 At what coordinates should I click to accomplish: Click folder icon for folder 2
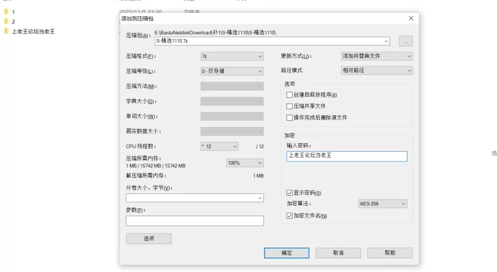click(6, 21)
